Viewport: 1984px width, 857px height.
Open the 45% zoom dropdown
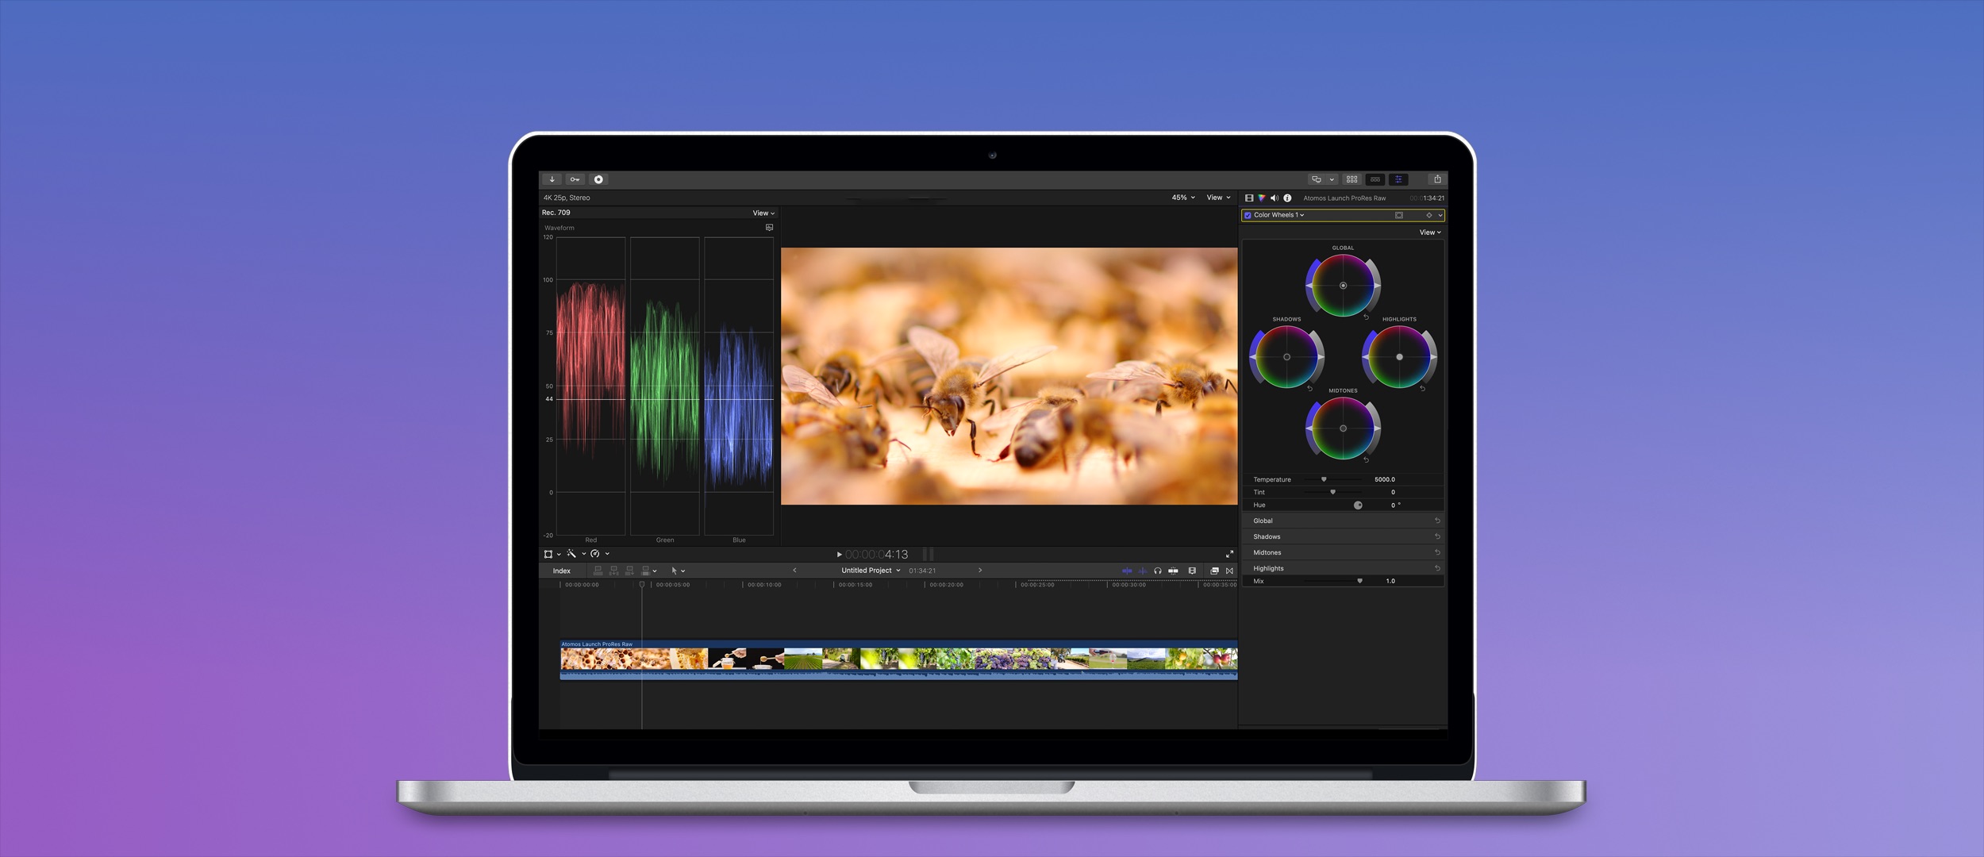point(1182,198)
